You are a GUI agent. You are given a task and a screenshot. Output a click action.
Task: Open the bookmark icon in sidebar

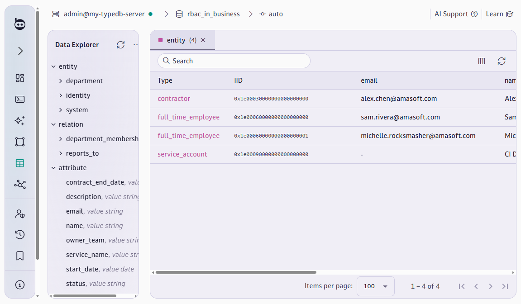pos(20,256)
